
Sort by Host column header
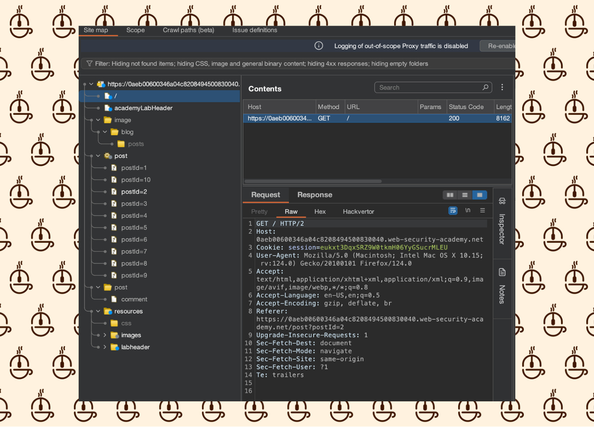click(279, 107)
